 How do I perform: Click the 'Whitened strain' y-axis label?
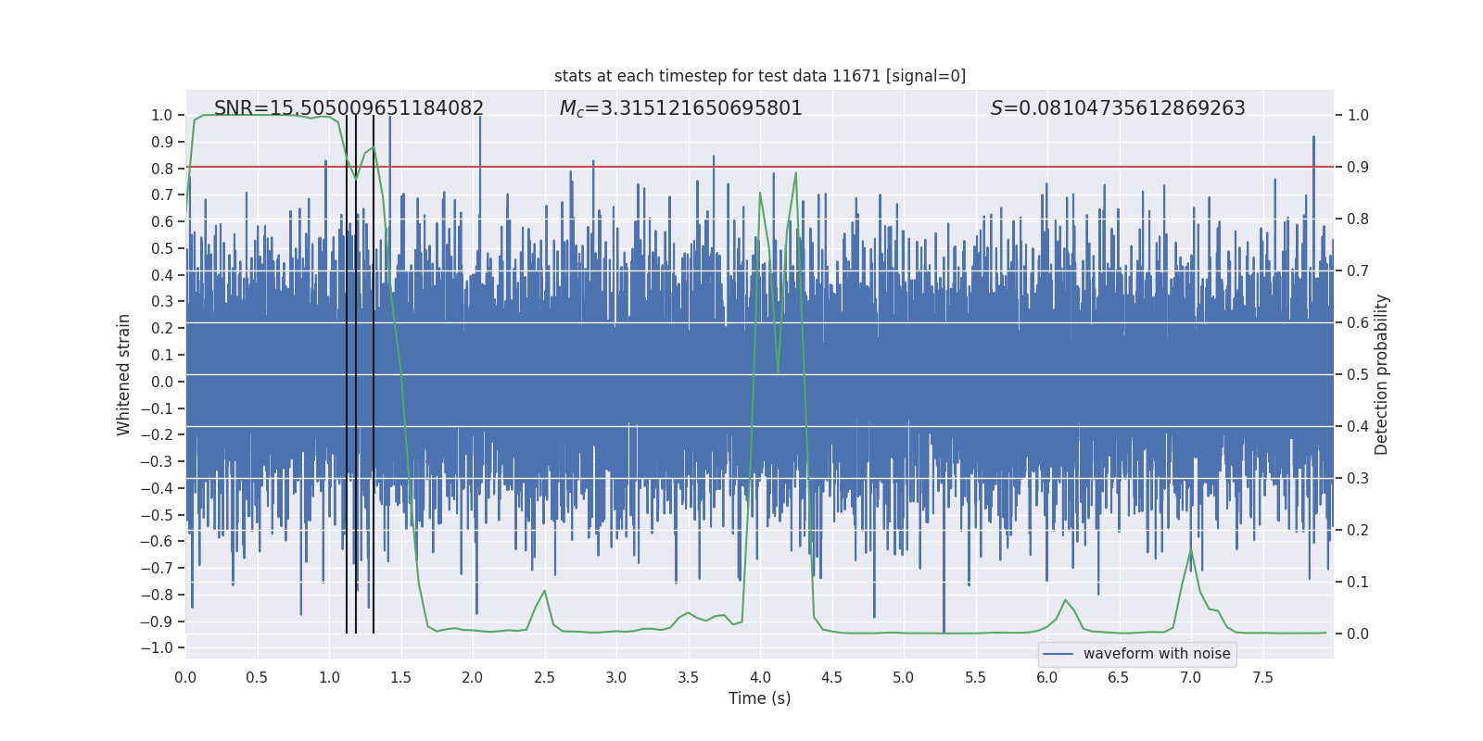pyautogui.click(x=124, y=374)
